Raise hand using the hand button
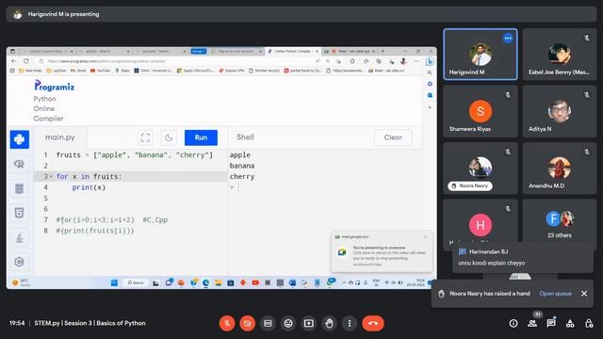The width and height of the screenshot is (603, 339). click(x=329, y=323)
